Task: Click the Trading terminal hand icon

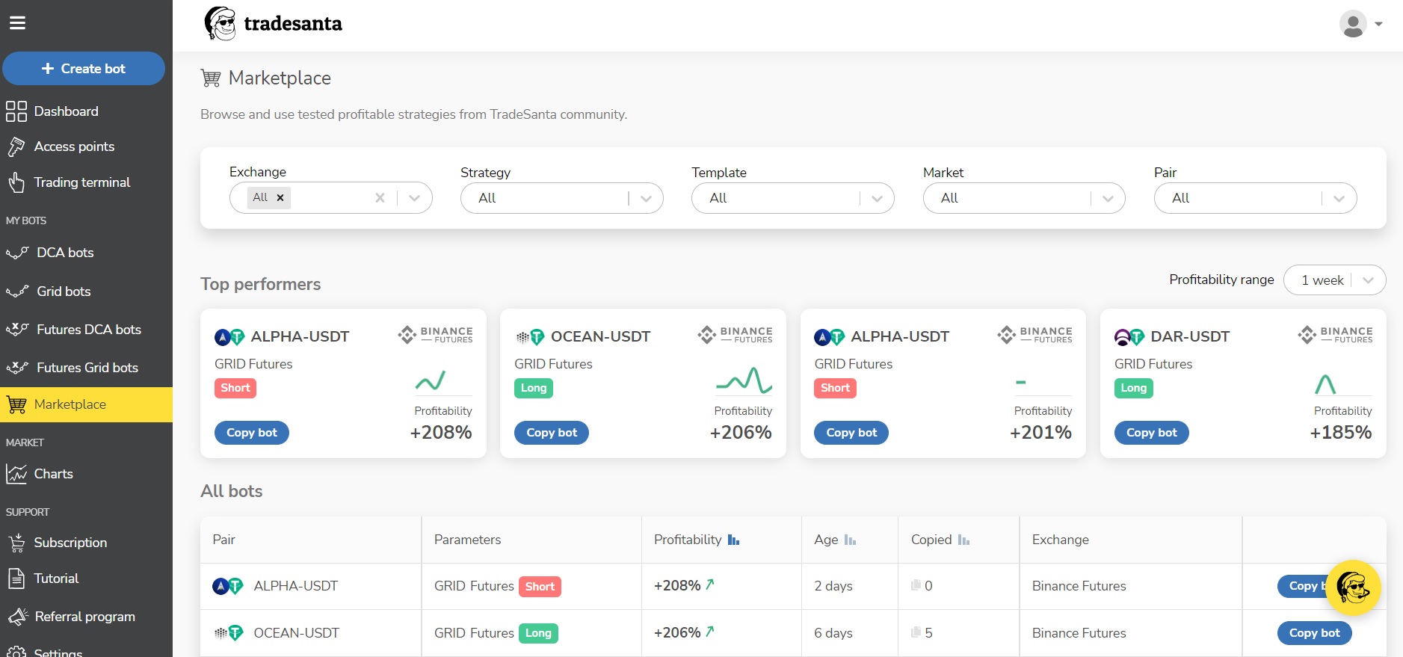Action: (x=16, y=182)
